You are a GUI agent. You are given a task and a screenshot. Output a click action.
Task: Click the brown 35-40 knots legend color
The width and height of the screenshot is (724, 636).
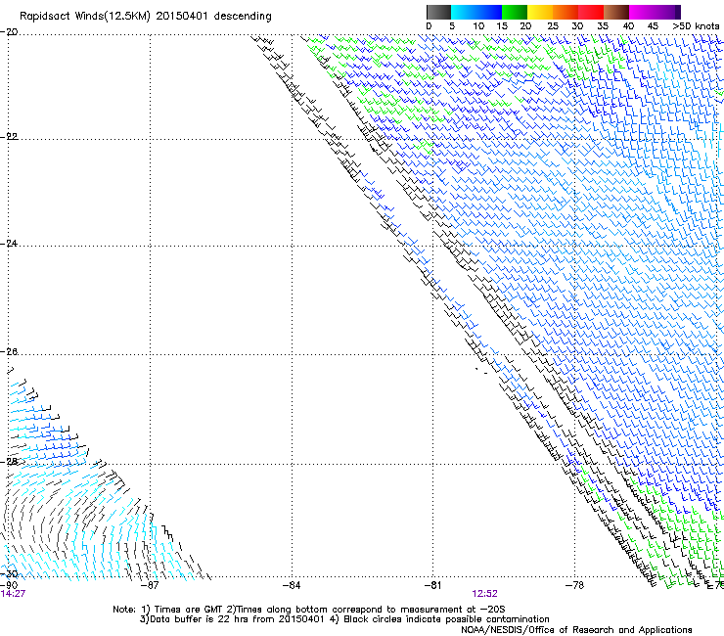616,12
